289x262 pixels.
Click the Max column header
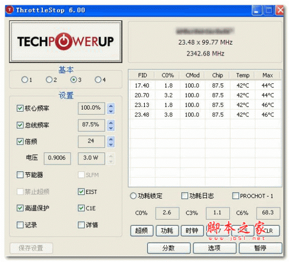pyautogui.click(x=268, y=75)
